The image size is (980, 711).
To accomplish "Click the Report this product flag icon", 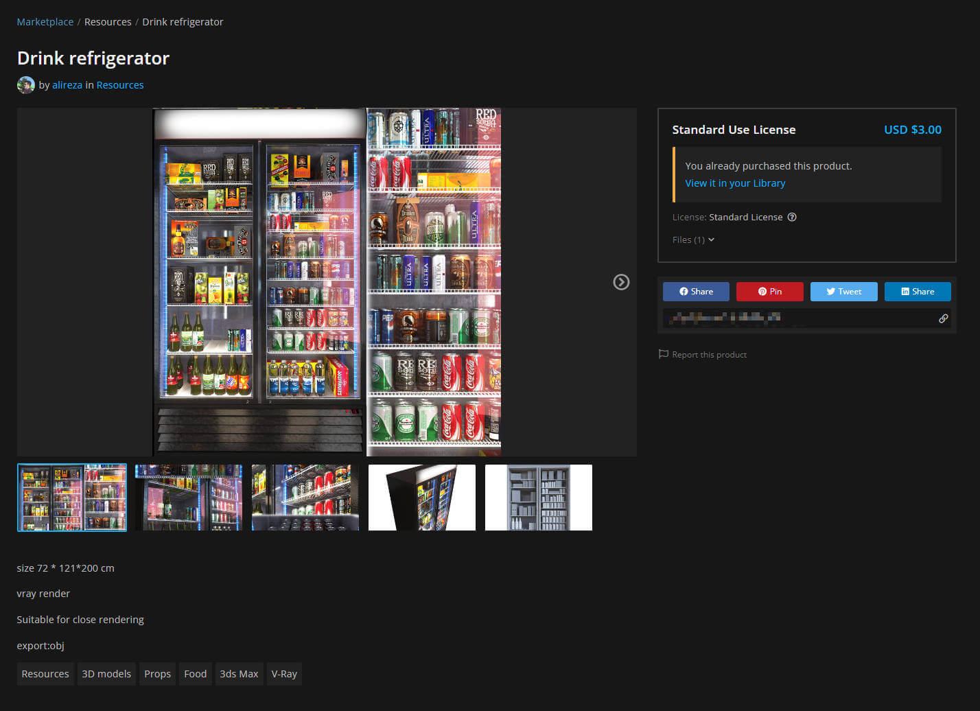I will click(663, 354).
